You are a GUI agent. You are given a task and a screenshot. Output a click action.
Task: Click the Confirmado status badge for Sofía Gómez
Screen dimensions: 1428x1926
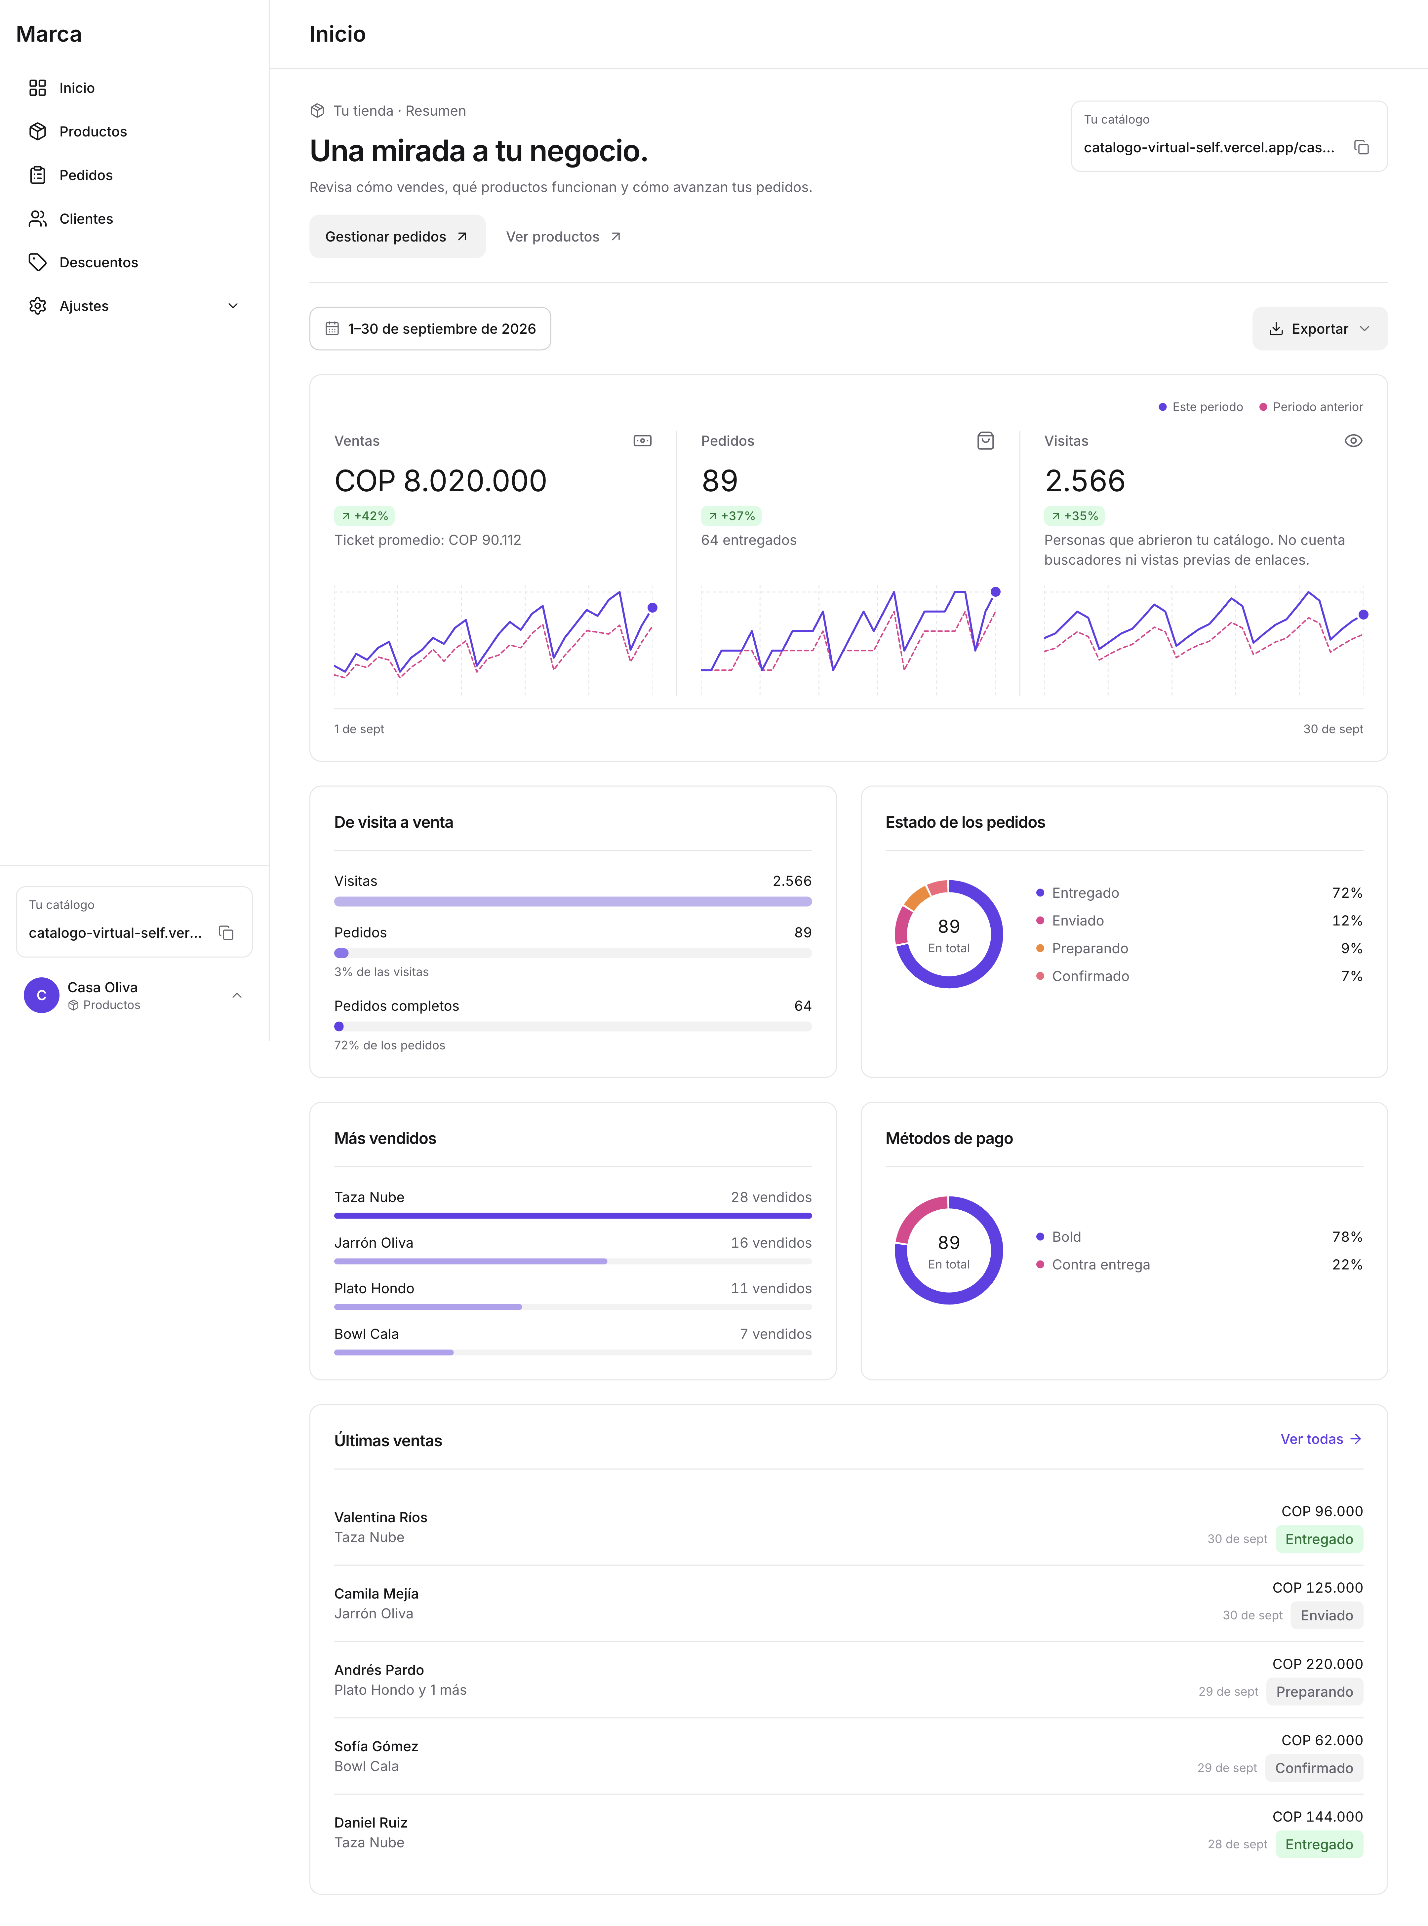1314,1768
